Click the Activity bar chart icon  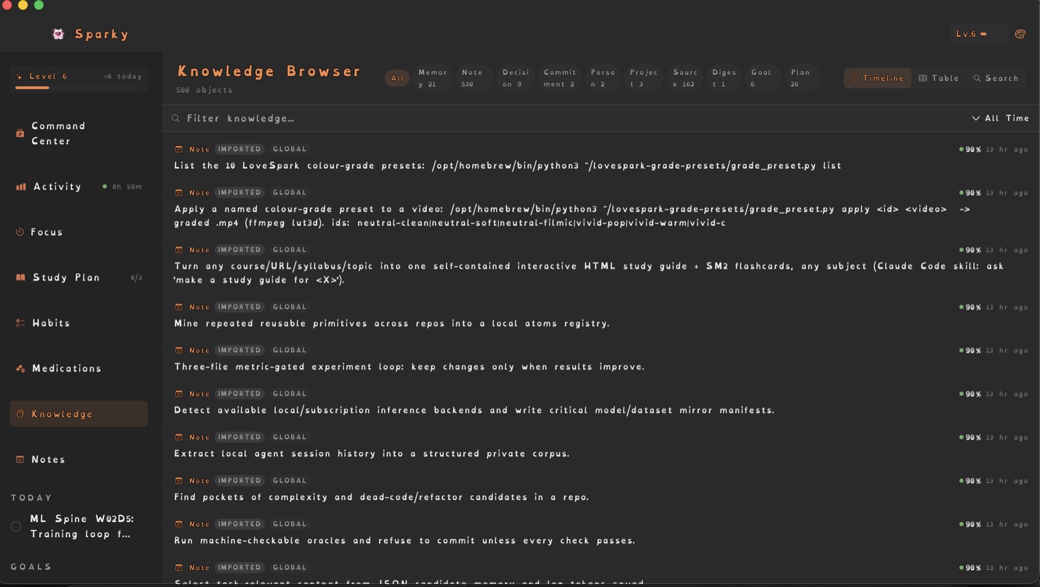click(x=21, y=186)
